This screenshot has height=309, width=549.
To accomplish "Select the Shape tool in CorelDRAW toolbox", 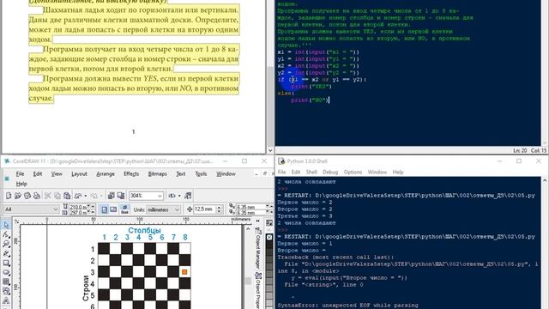I will (x=6, y=234).
